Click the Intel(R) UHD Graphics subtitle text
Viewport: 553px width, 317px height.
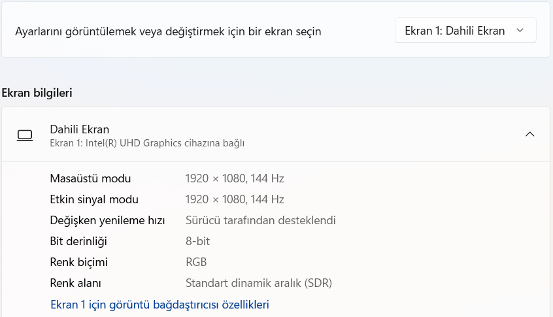coord(147,142)
